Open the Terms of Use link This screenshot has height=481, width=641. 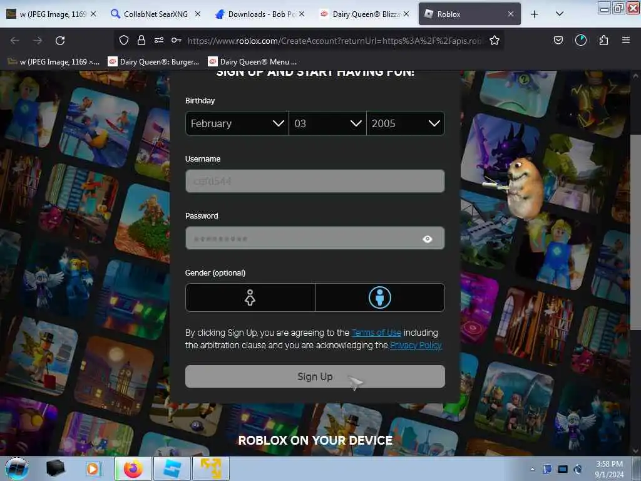click(376, 333)
